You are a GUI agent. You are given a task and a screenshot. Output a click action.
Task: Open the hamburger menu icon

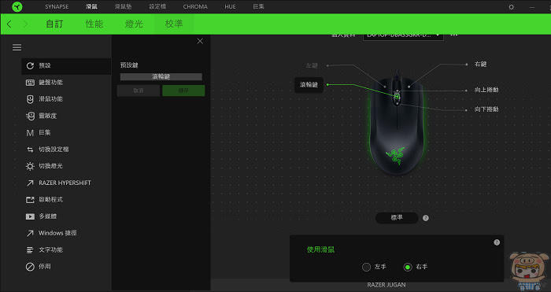[x=17, y=47]
